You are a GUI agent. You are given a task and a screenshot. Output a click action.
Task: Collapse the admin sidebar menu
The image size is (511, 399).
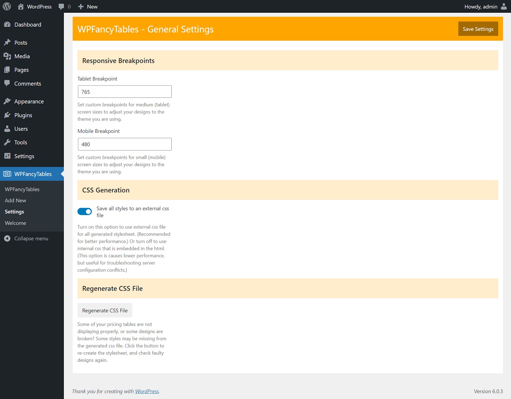[31, 238]
